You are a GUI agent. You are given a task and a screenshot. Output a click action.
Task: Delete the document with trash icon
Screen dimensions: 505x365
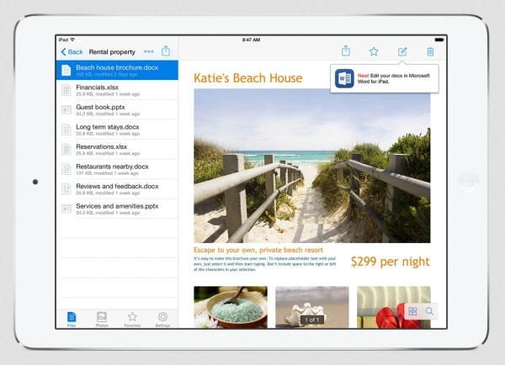click(430, 52)
